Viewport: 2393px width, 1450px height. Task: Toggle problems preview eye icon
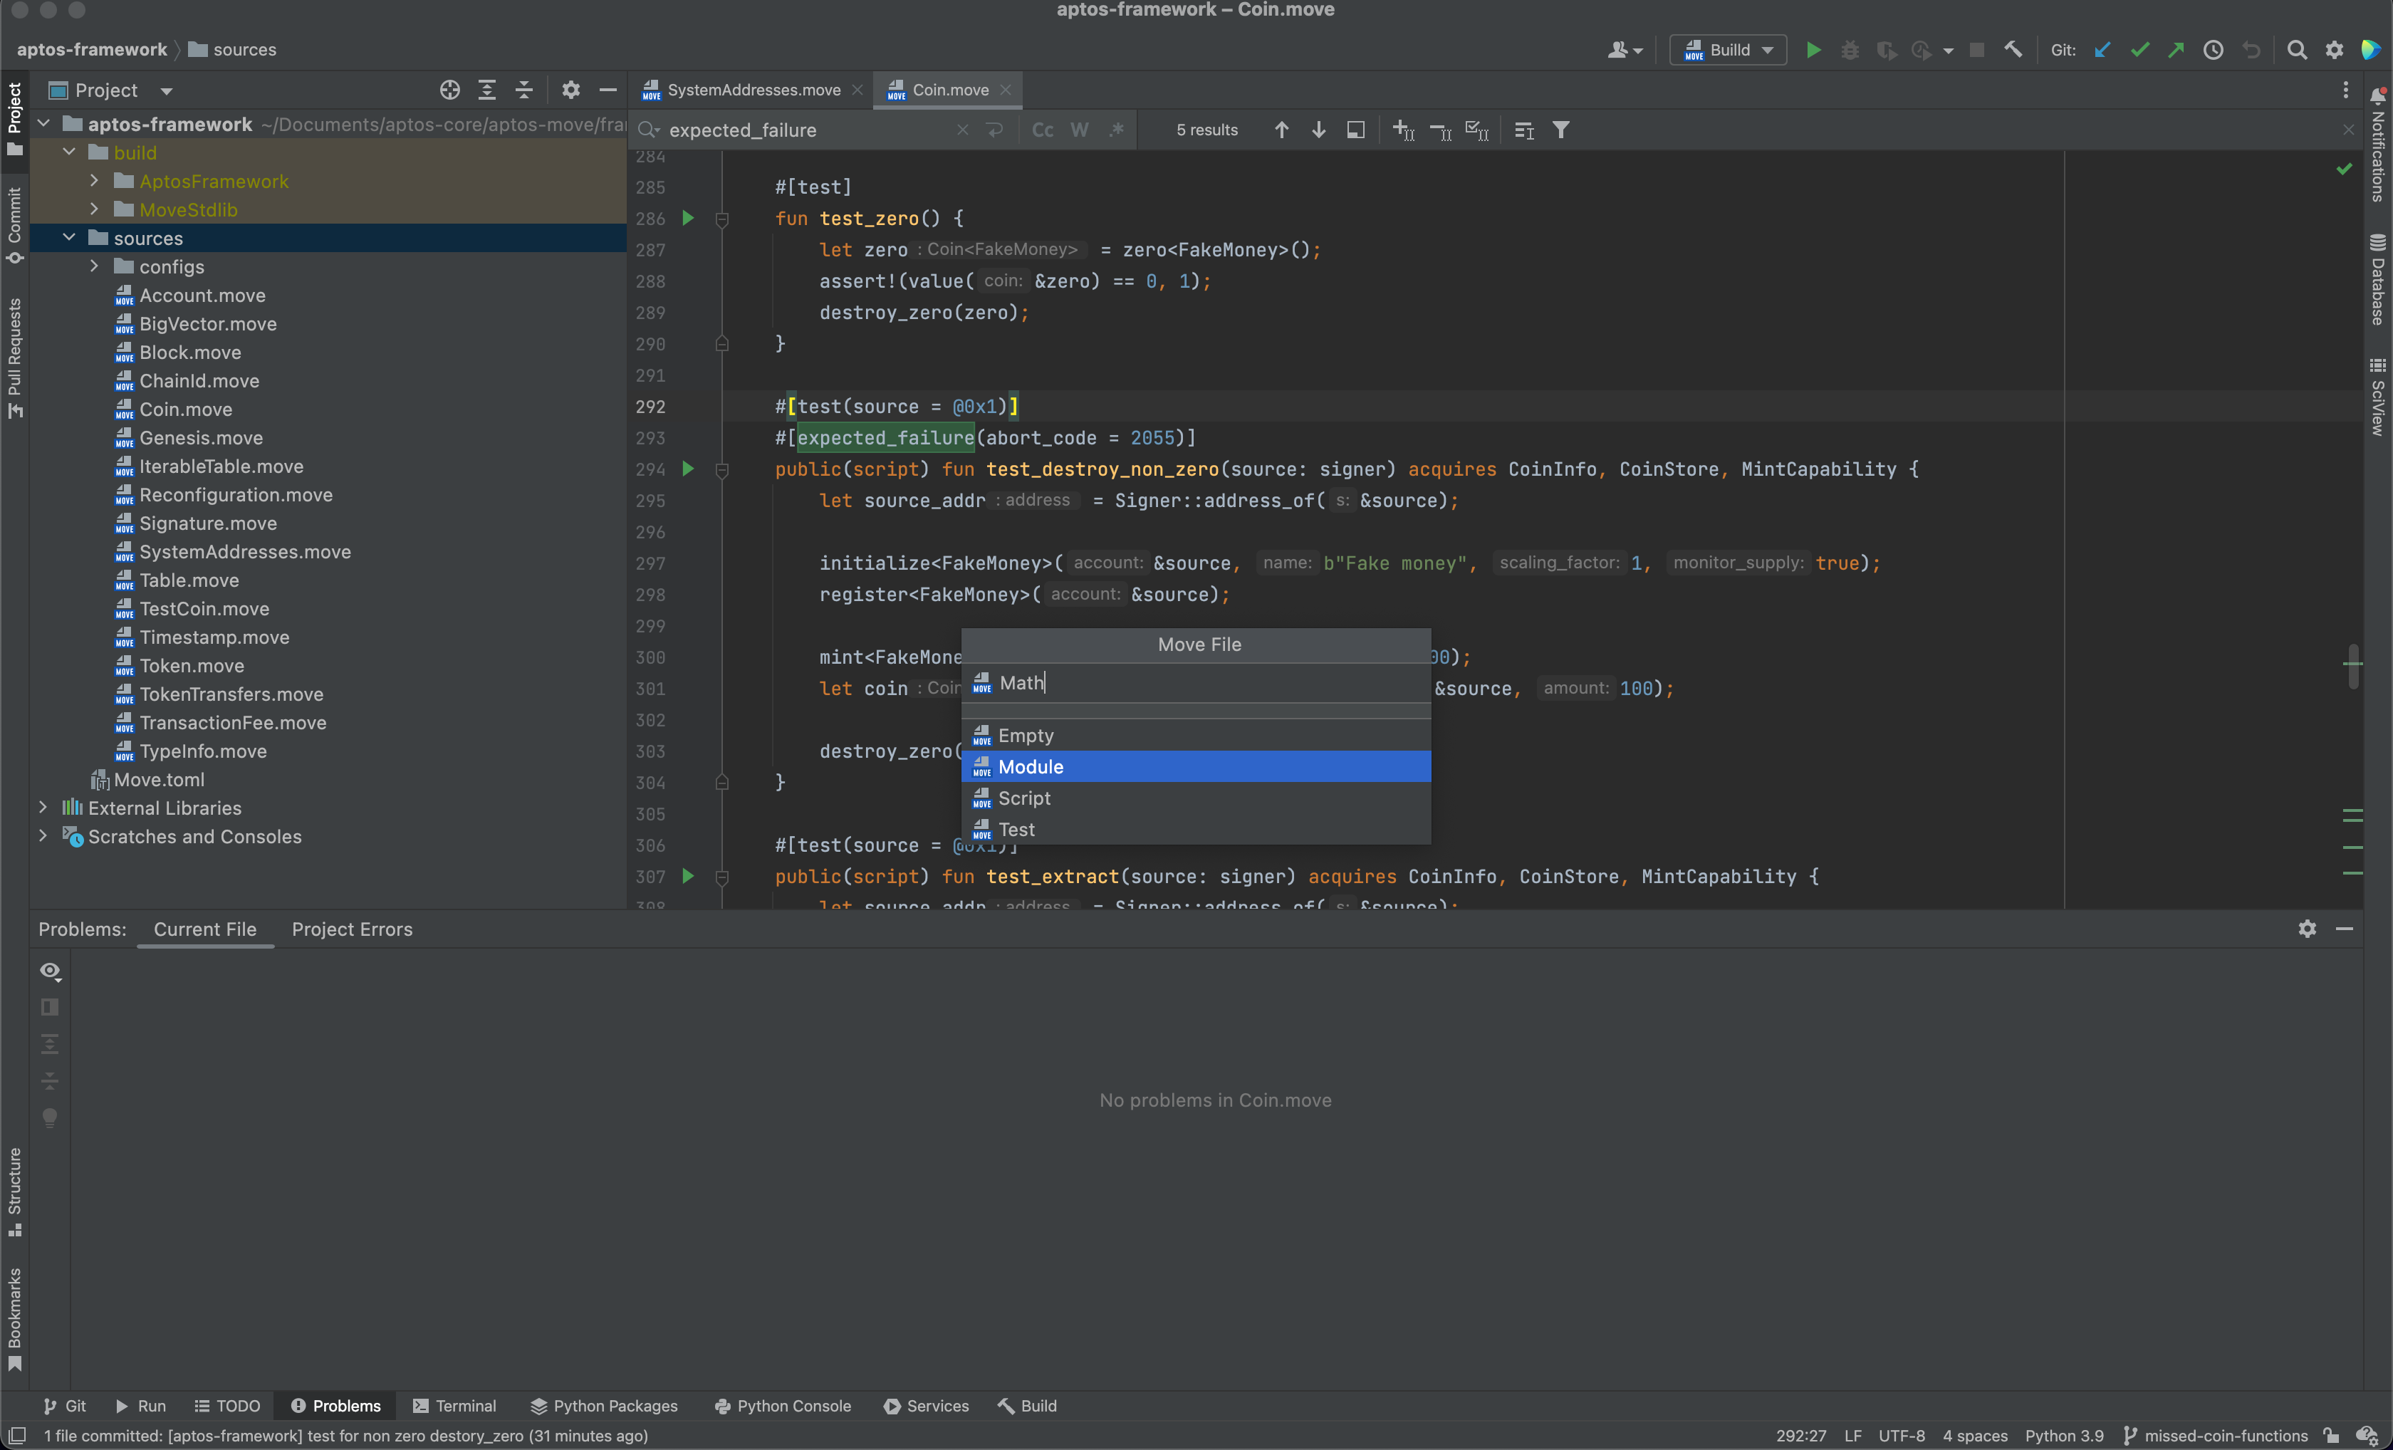51,971
